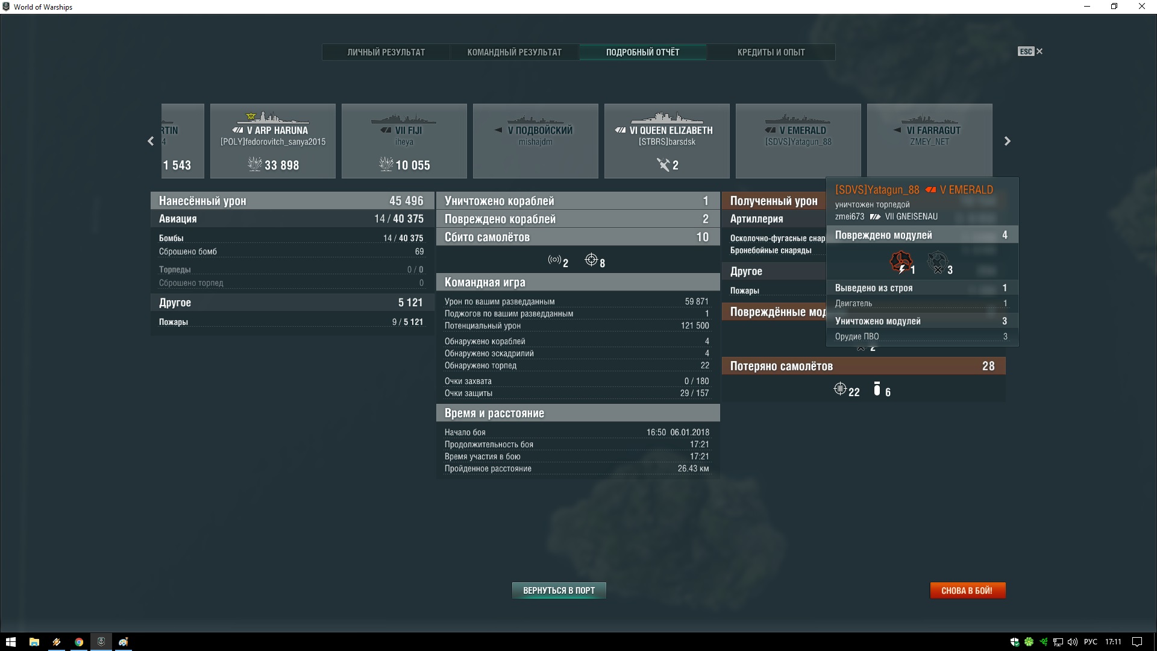This screenshot has width=1157, height=651.
Task: Click the Потенциальный урон row
Action: [x=577, y=325]
